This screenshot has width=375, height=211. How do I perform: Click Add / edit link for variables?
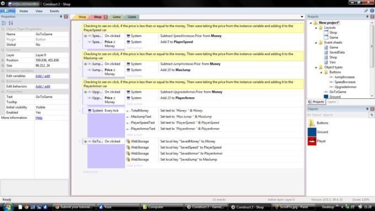(x=43, y=76)
